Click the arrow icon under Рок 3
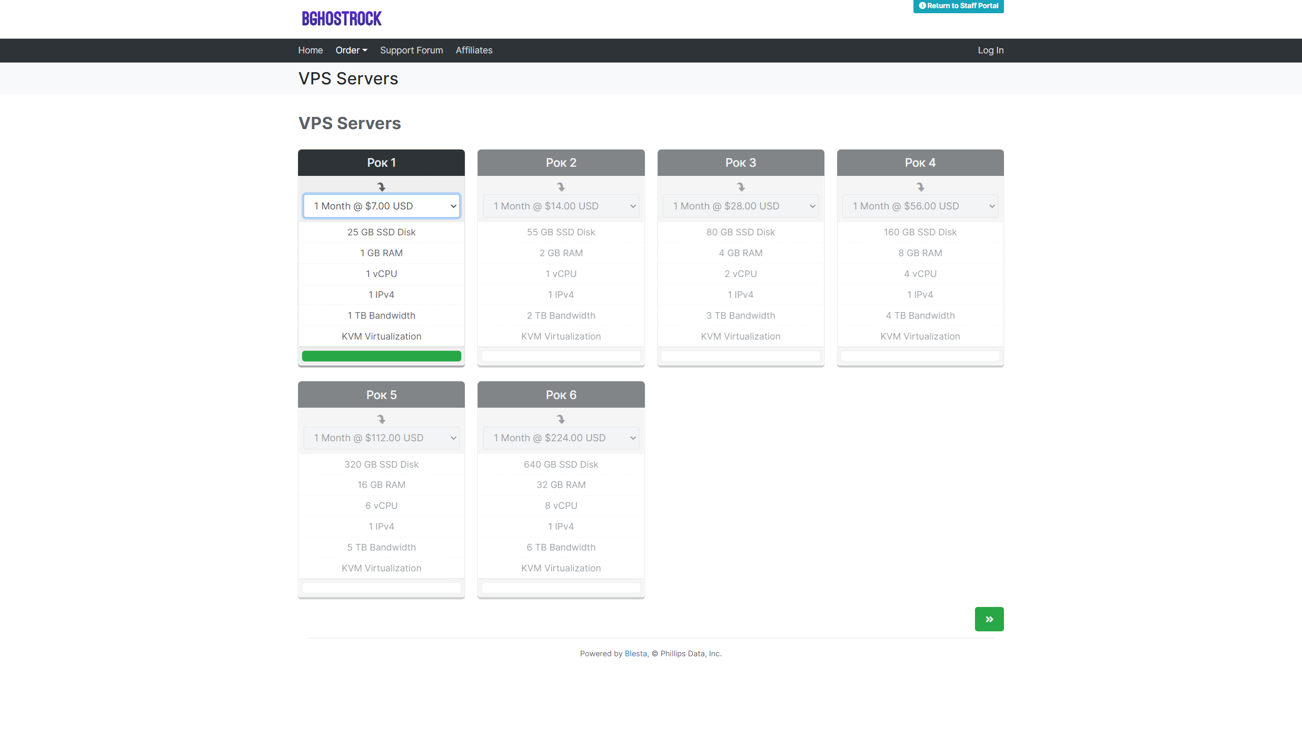Image resolution: width=1302 pixels, height=732 pixels. (741, 187)
